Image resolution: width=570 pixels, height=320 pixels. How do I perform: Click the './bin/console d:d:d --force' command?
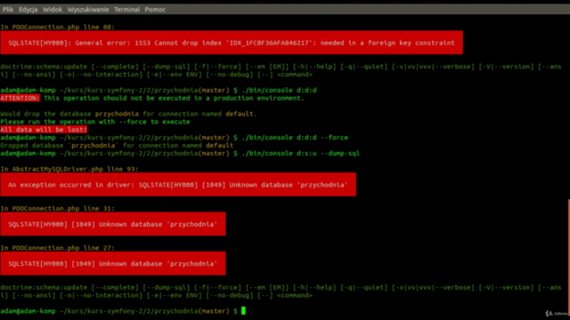(295, 138)
